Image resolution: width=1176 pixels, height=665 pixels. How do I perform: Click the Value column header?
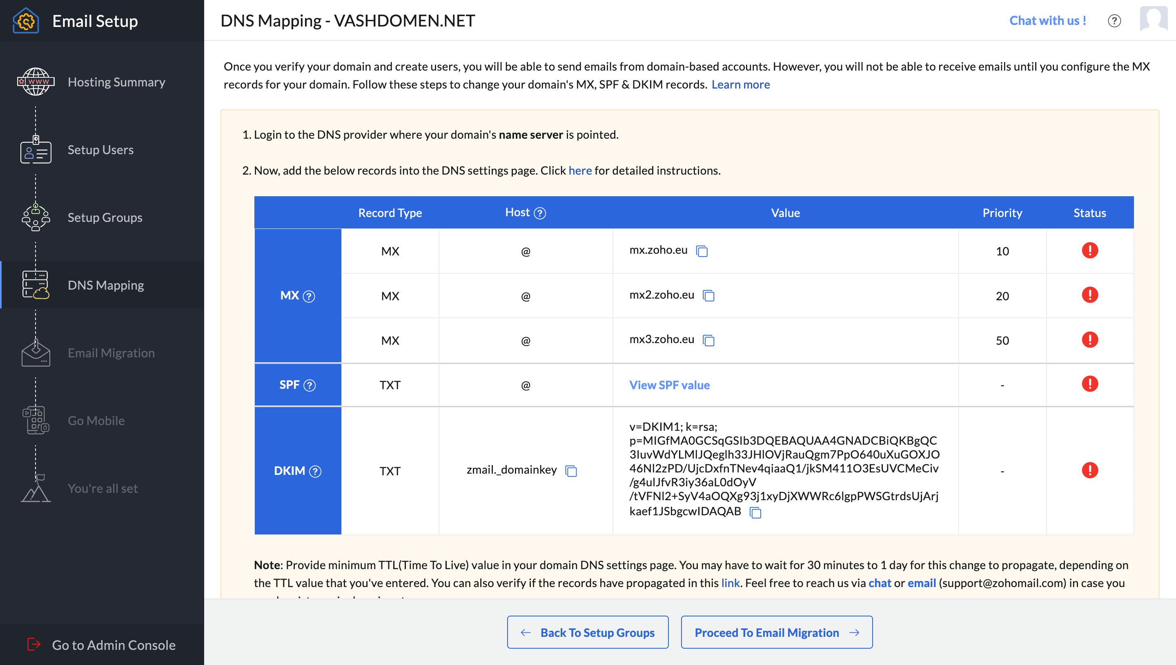tap(785, 213)
